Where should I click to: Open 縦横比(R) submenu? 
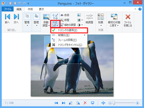click(x=69, y=35)
